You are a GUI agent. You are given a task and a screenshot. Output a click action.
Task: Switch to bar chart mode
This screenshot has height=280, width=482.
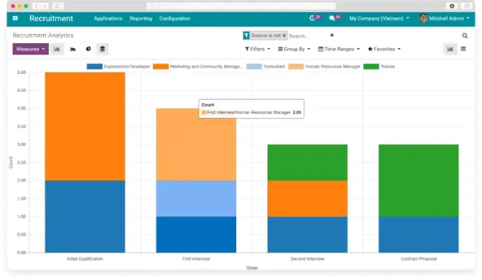click(57, 49)
